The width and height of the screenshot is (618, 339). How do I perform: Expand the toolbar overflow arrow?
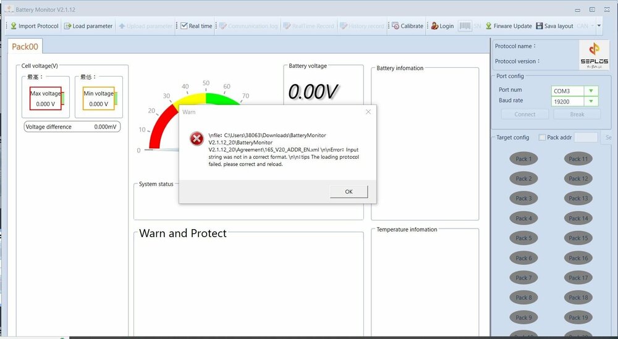pyautogui.click(x=599, y=26)
